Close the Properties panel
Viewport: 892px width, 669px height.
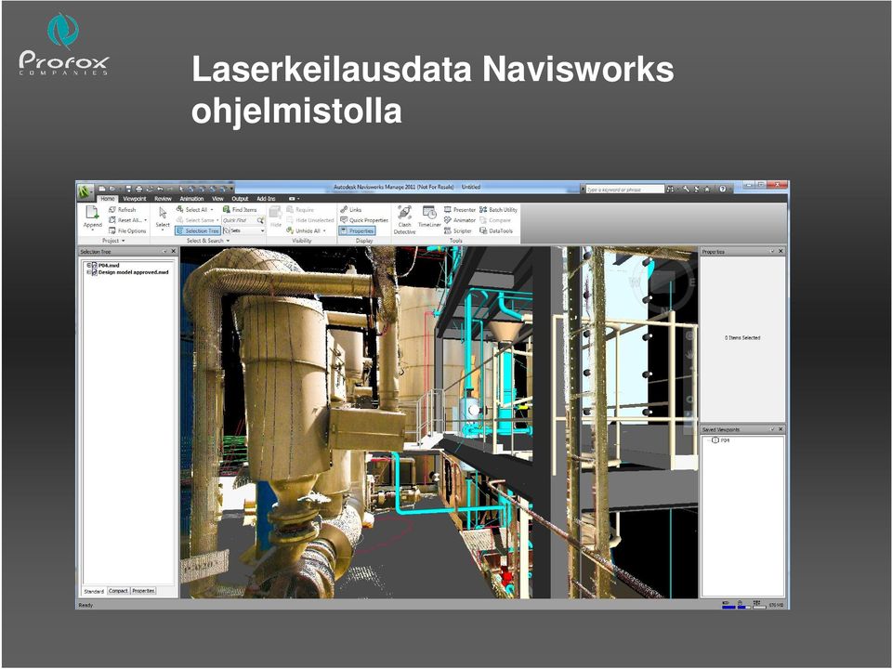pyautogui.click(x=780, y=252)
